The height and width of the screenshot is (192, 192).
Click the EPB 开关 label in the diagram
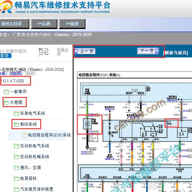(169, 123)
